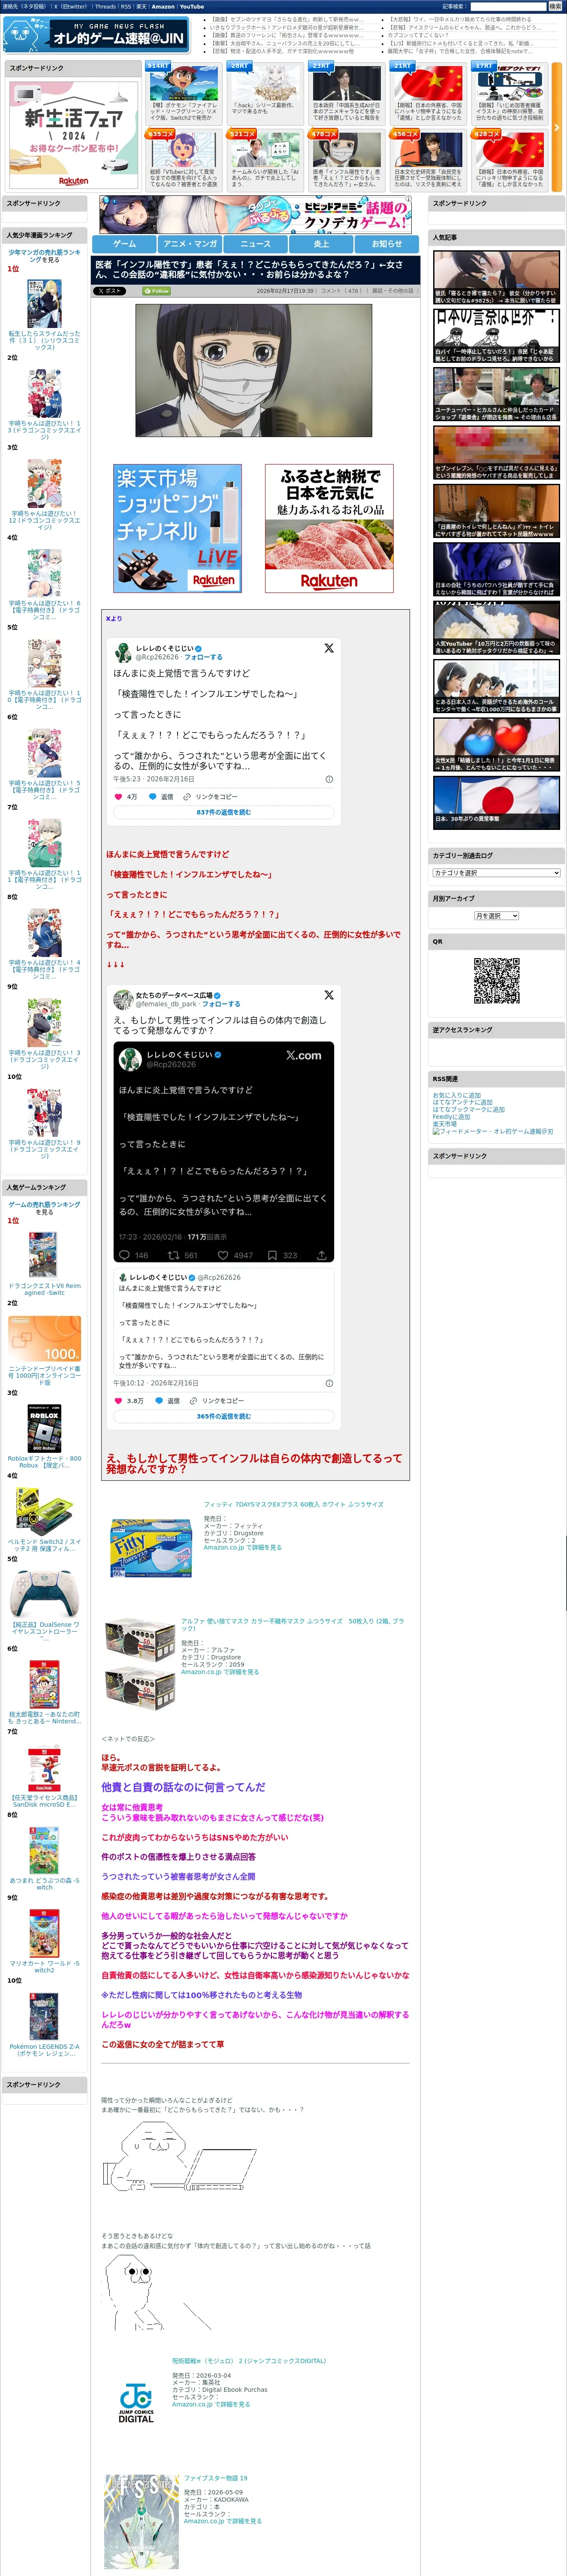
Task: Click the X logo on the first embedded tweet
Action: pos(329,648)
